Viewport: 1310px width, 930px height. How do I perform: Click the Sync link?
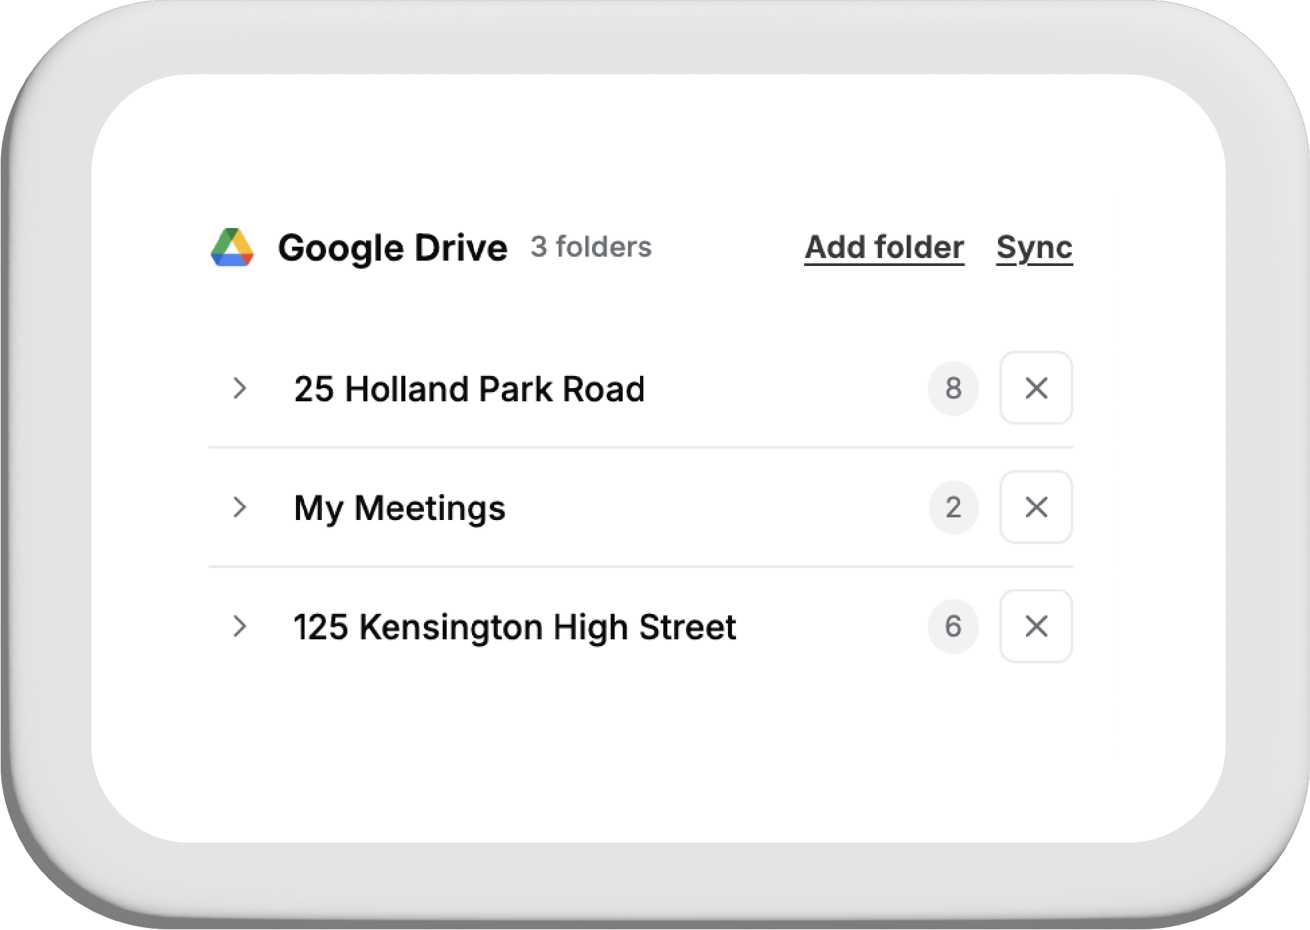click(1034, 247)
